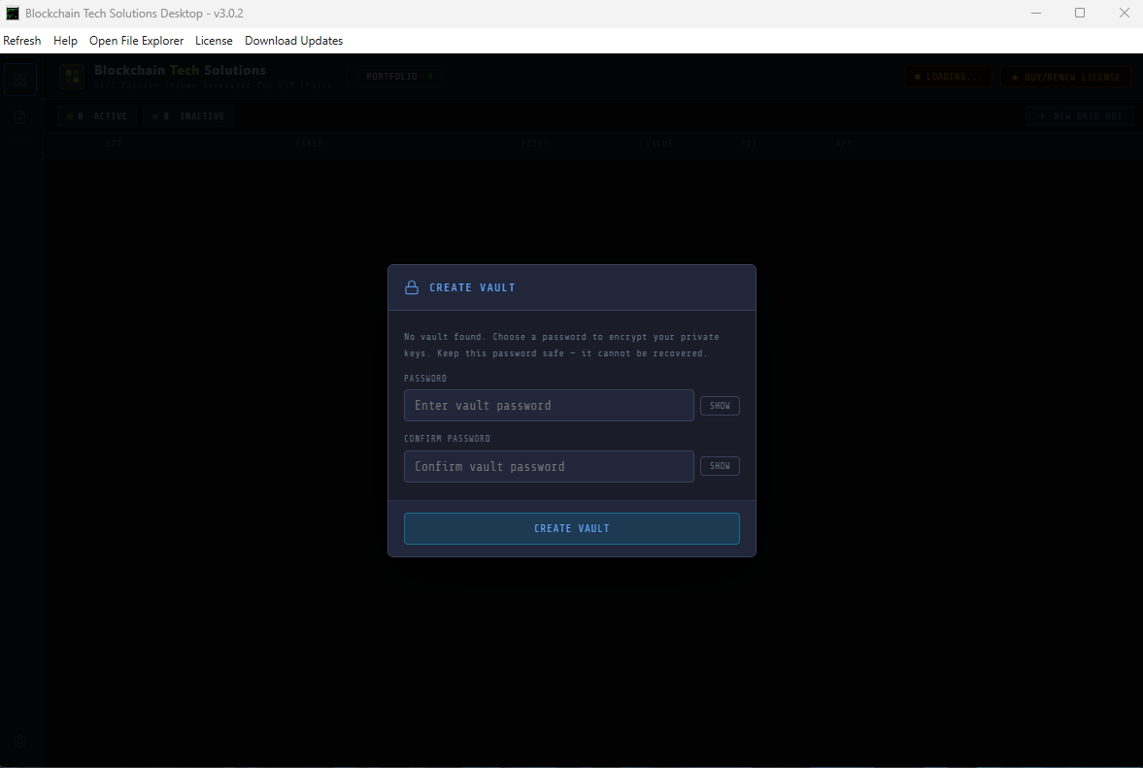Viewport: 1143px width, 768px height.
Task: Open the License menu item
Action: click(x=214, y=41)
